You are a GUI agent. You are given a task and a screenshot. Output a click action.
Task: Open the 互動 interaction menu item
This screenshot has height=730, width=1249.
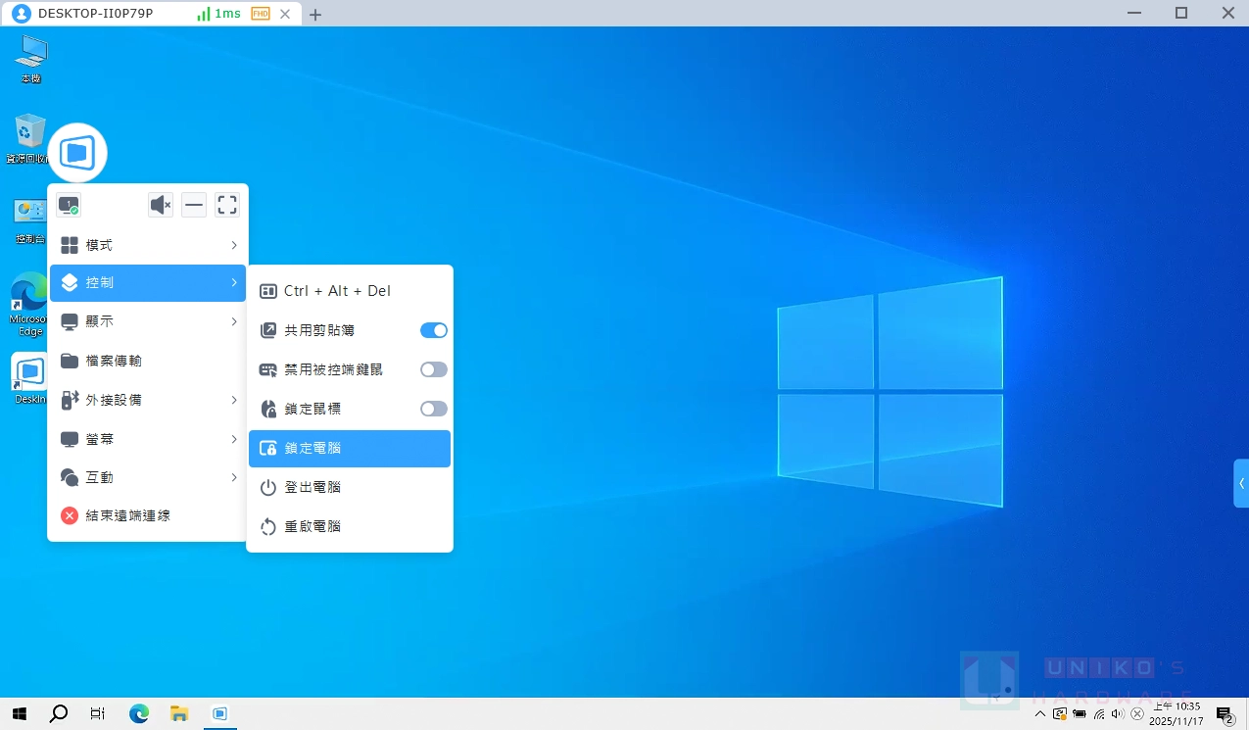(98, 478)
